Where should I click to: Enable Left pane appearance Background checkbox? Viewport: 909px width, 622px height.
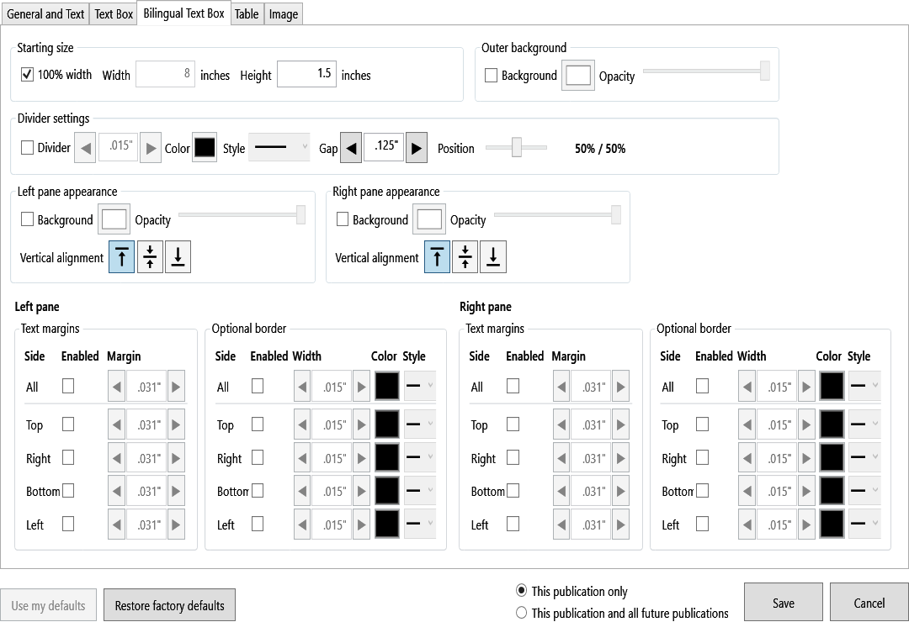[27, 219]
